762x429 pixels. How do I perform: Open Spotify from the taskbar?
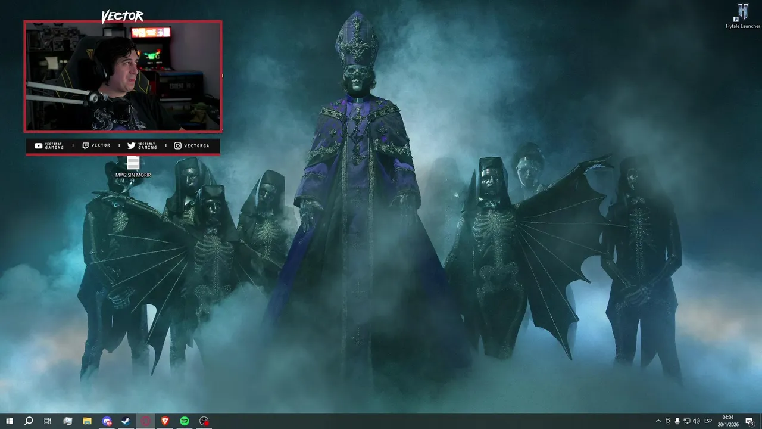pos(185,421)
